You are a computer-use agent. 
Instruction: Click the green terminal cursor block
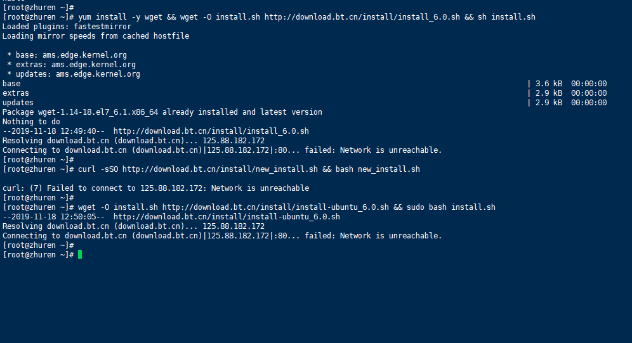coord(80,254)
